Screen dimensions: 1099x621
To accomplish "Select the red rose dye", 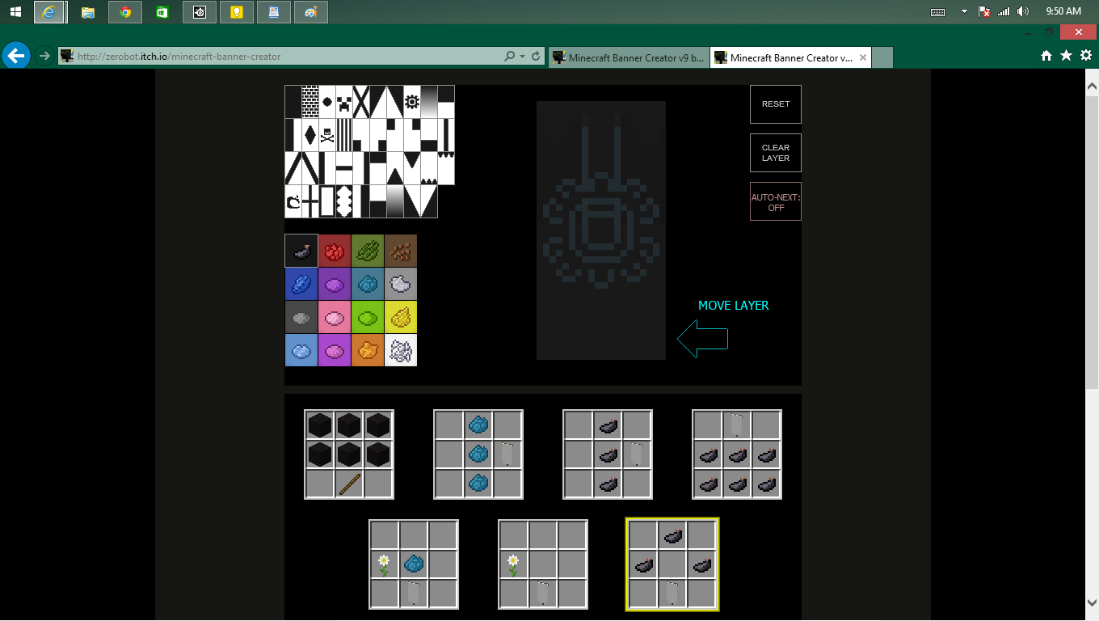I will [335, 251].
